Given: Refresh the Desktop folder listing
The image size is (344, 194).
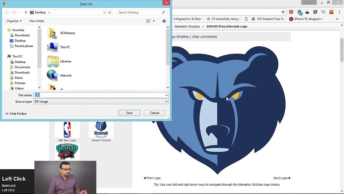Looking at the screenshot, I should [x=110, y=12].
